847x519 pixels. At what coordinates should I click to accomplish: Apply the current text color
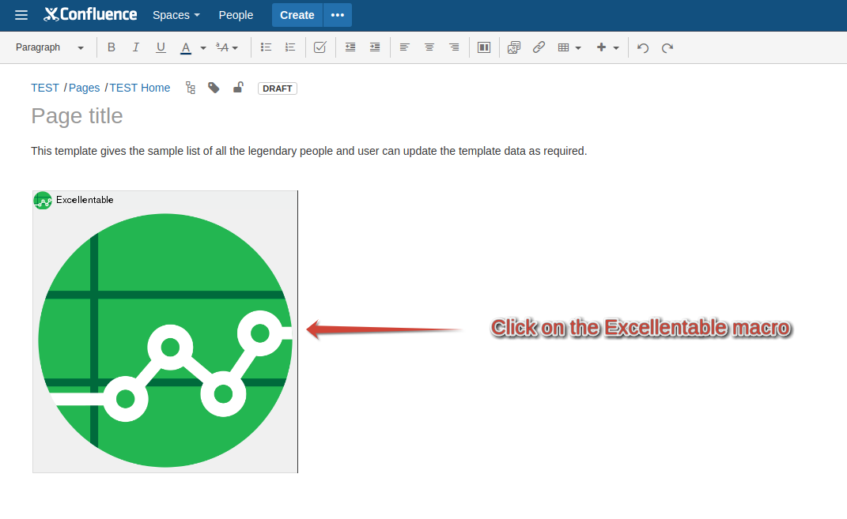point(186,47)
